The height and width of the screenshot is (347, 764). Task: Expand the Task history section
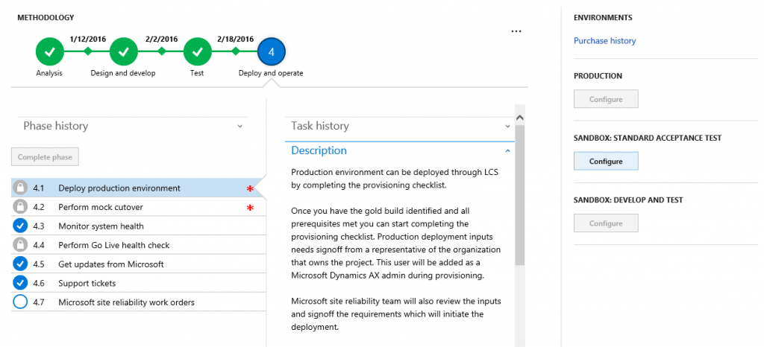507,127
